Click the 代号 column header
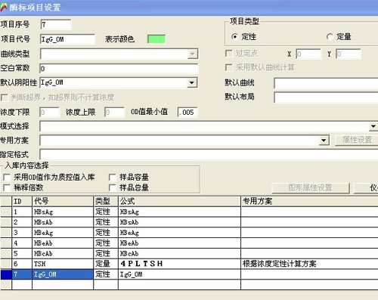The width and height of the screenshot is (378, 300). (63, 201)
